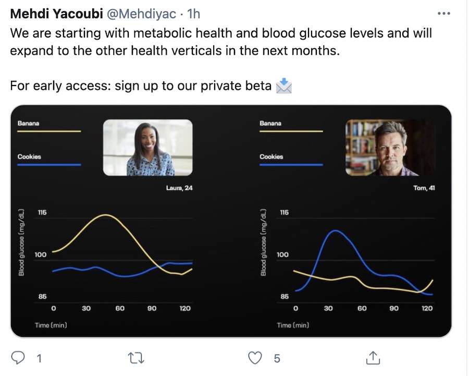The height and width of the screenshot is (376, 469).
Task: Click the reply speech bubble icon
Action: [18, 358]
